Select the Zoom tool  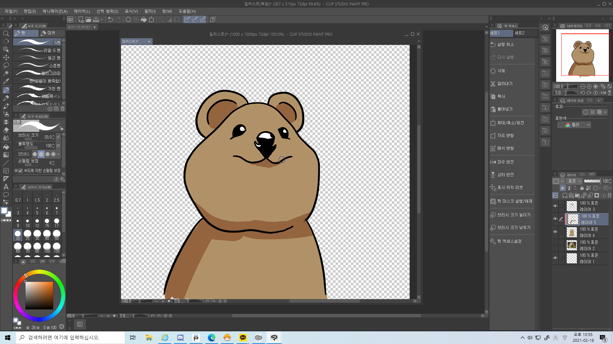tap(6, 33)
